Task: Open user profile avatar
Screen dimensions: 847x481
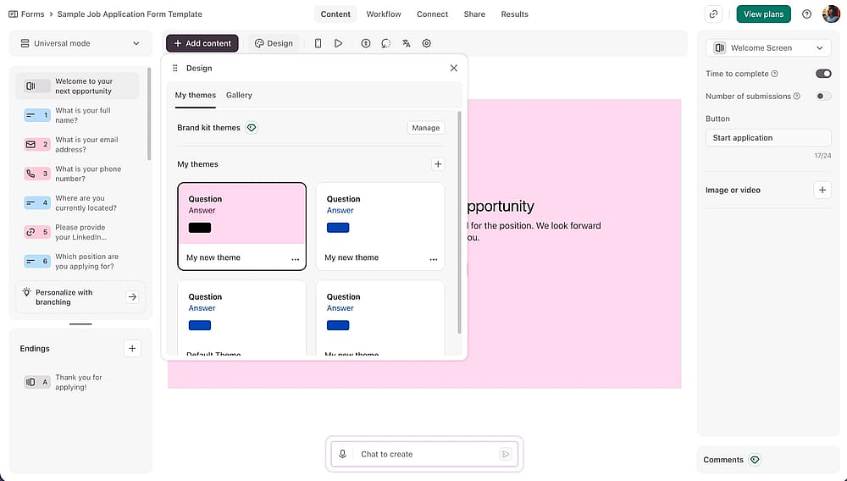Action: (831, 14)
